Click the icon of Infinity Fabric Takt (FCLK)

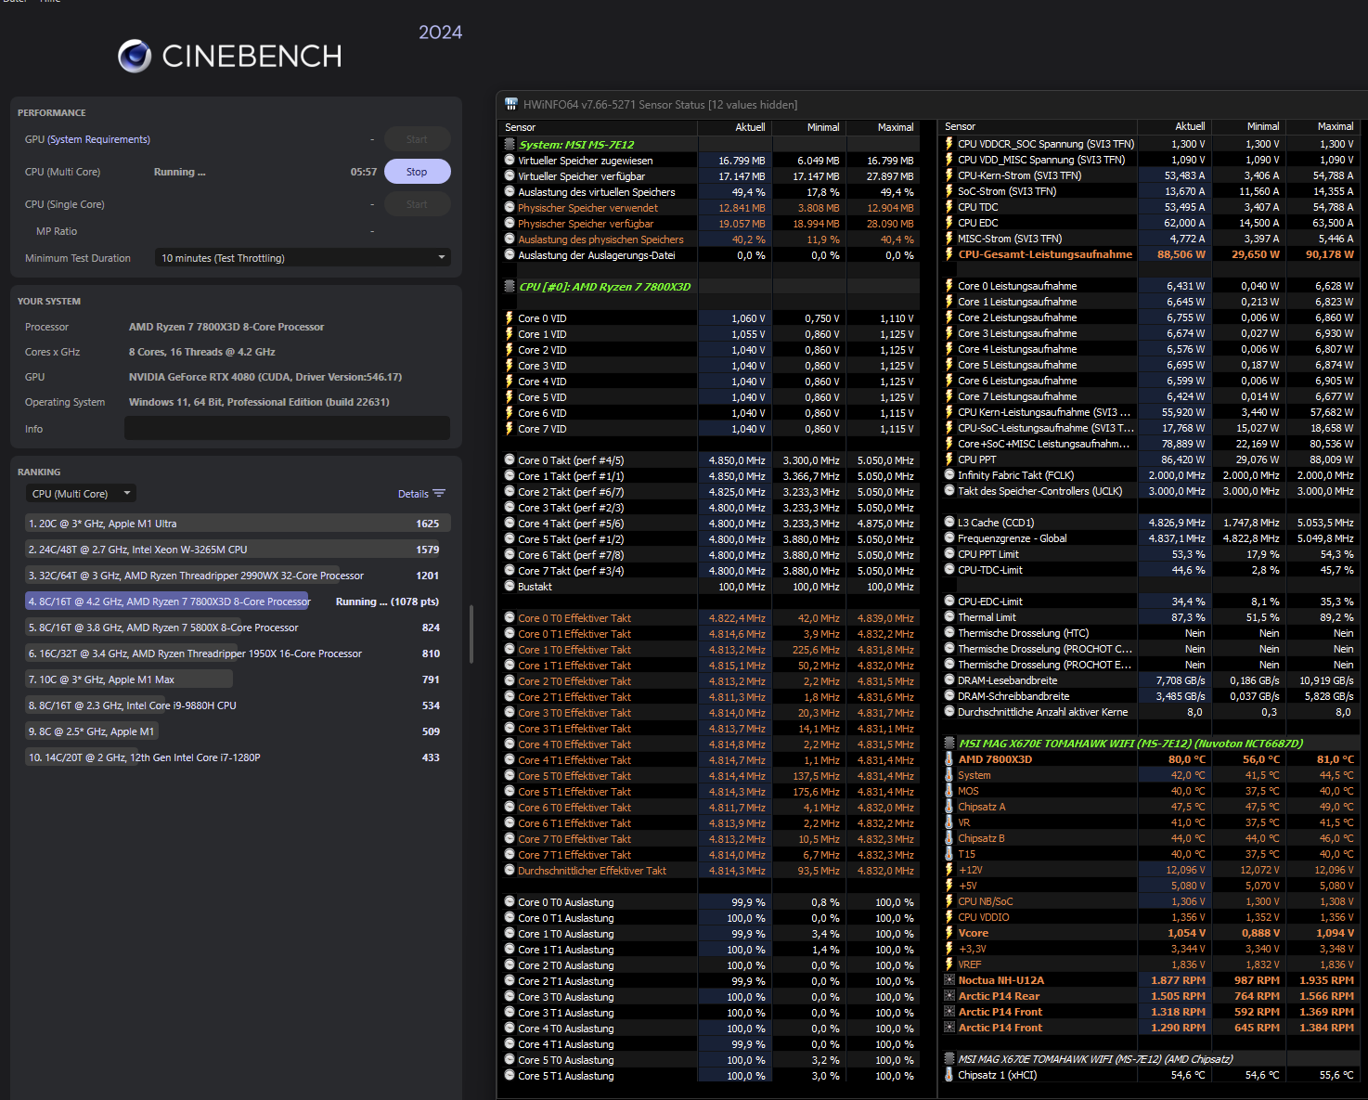coord(949,475)
